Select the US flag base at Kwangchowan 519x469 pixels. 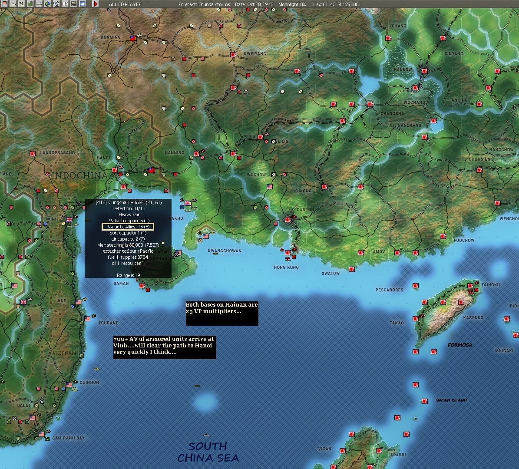(206, 236)
